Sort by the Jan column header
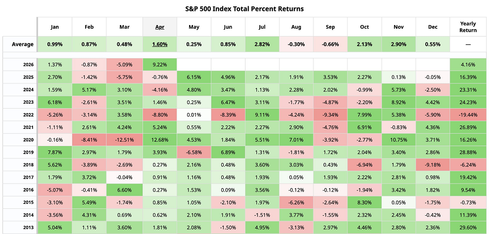 click(54, 27)
